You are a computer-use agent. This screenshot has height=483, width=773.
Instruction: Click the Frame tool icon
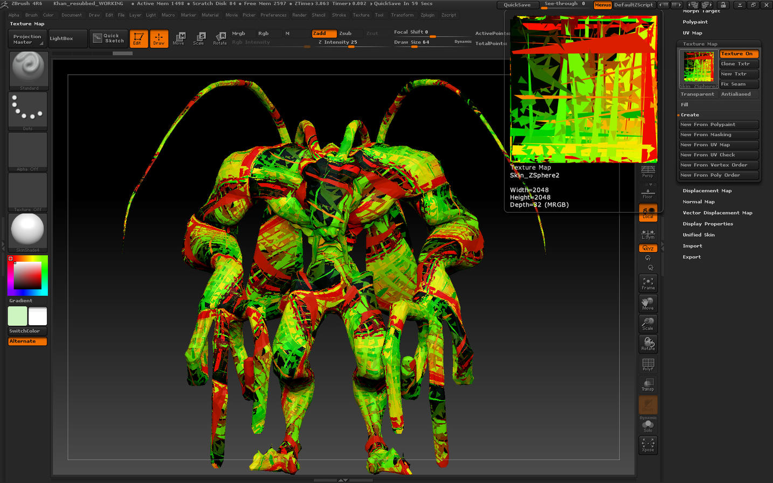(x=647, y=283)
